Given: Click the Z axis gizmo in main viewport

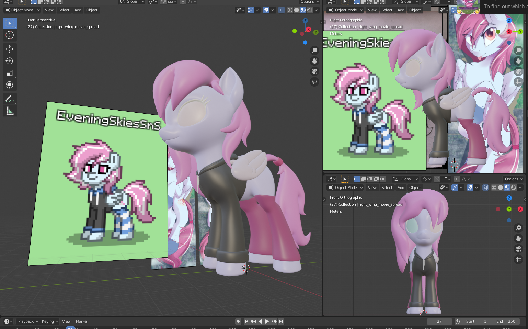Looking at the screenshot, I should coord(305,21).
